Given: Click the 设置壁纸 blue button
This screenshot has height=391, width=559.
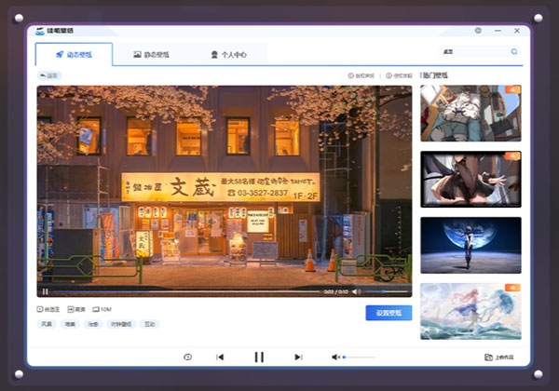Looking at the screenshot, I should point(389,313).
